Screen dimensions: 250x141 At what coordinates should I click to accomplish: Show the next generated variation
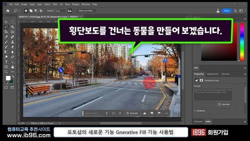(120, 113)
